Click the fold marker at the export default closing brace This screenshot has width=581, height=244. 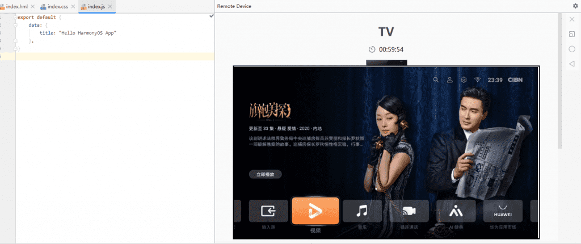coord(15,49)
